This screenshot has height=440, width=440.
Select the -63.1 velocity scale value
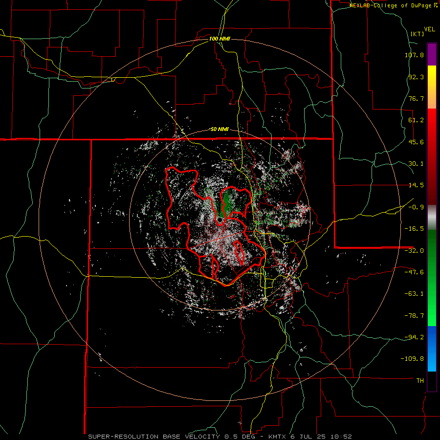[414, 294]
